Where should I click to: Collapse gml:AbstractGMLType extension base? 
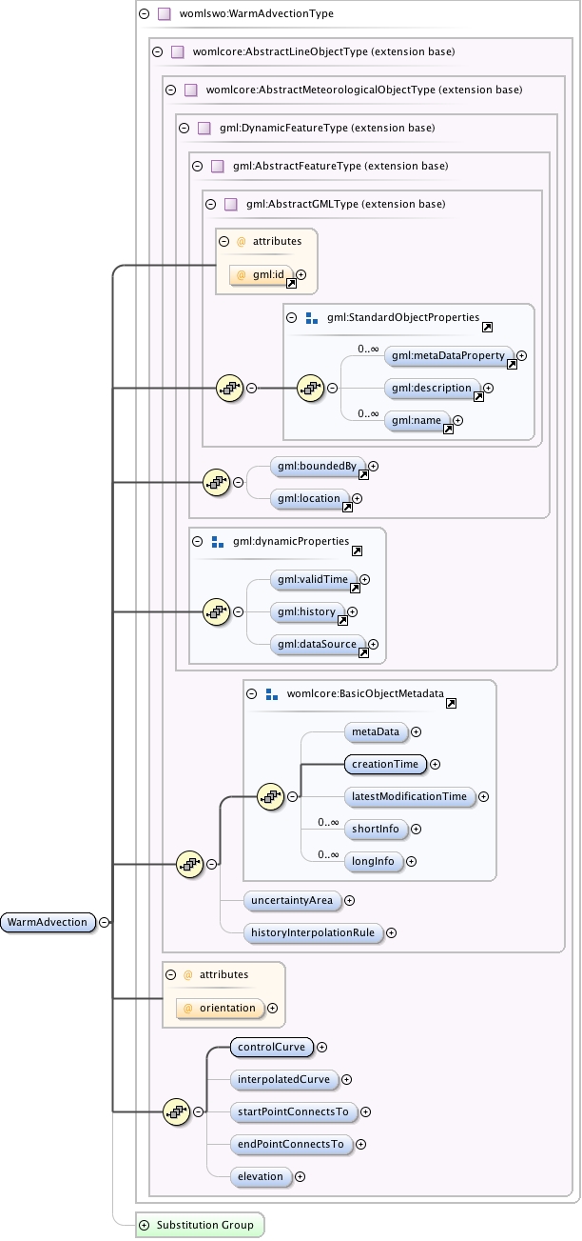pyautogui.click(x=210, y=204)
